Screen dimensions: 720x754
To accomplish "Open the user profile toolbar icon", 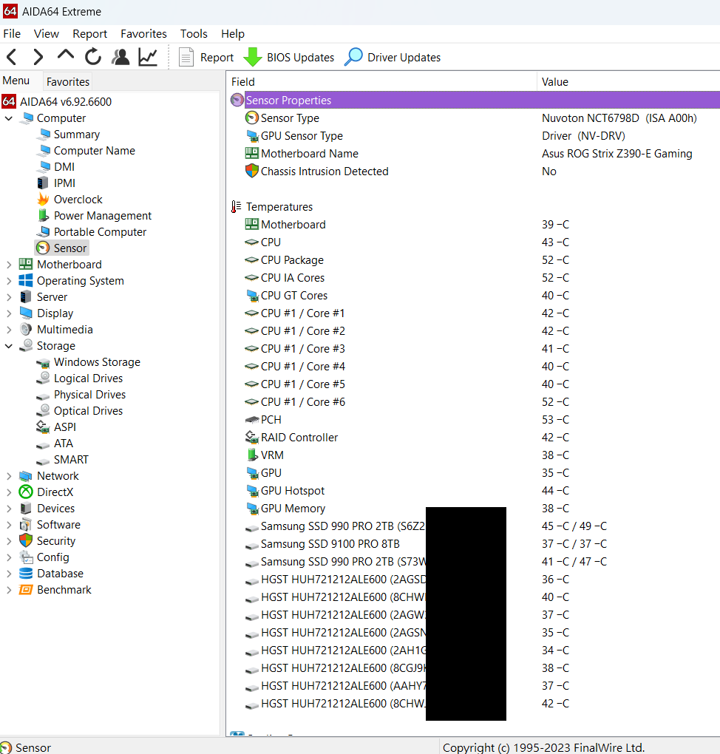I will click(120, 57).
